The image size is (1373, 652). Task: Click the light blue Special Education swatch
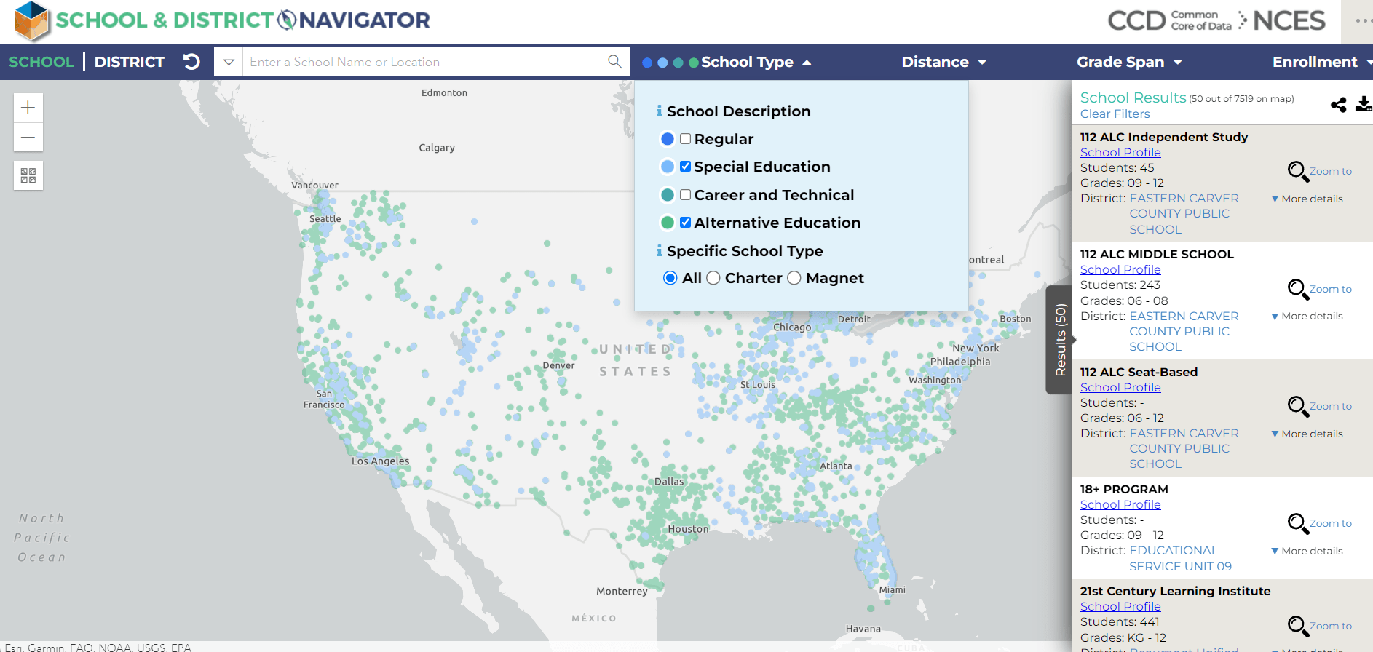tap(667, 167)
